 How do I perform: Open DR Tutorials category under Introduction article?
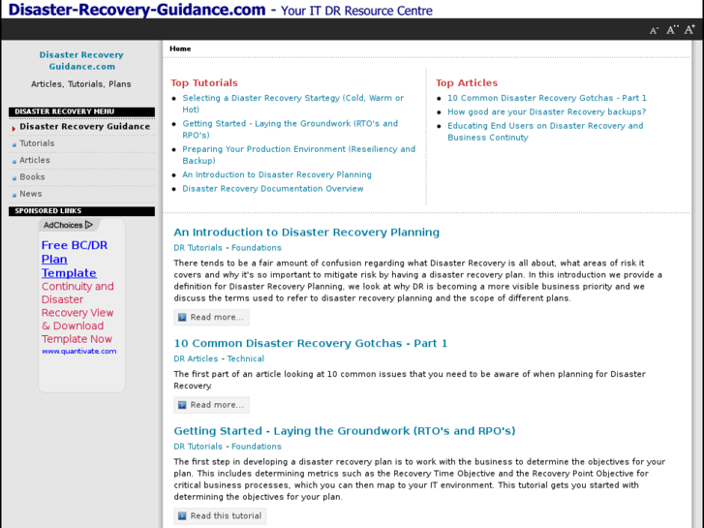click(x=198, y=248)
